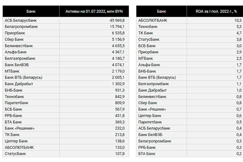Click Банк «Решение» in the assets table
The image size is (243, 162).
tap(19, 128)
